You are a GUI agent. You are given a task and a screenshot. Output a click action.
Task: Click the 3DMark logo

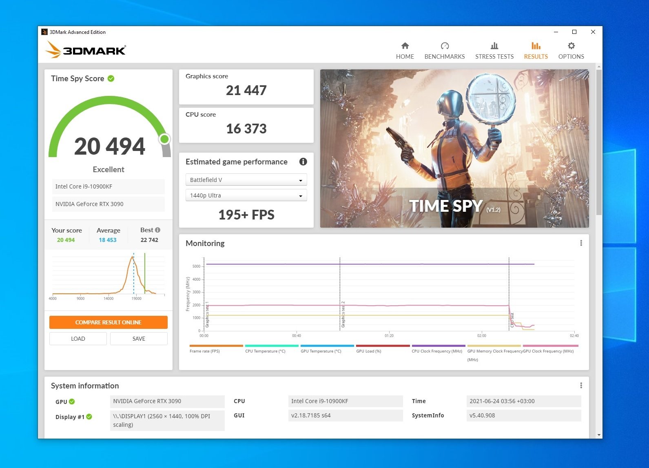coord(86,49)
